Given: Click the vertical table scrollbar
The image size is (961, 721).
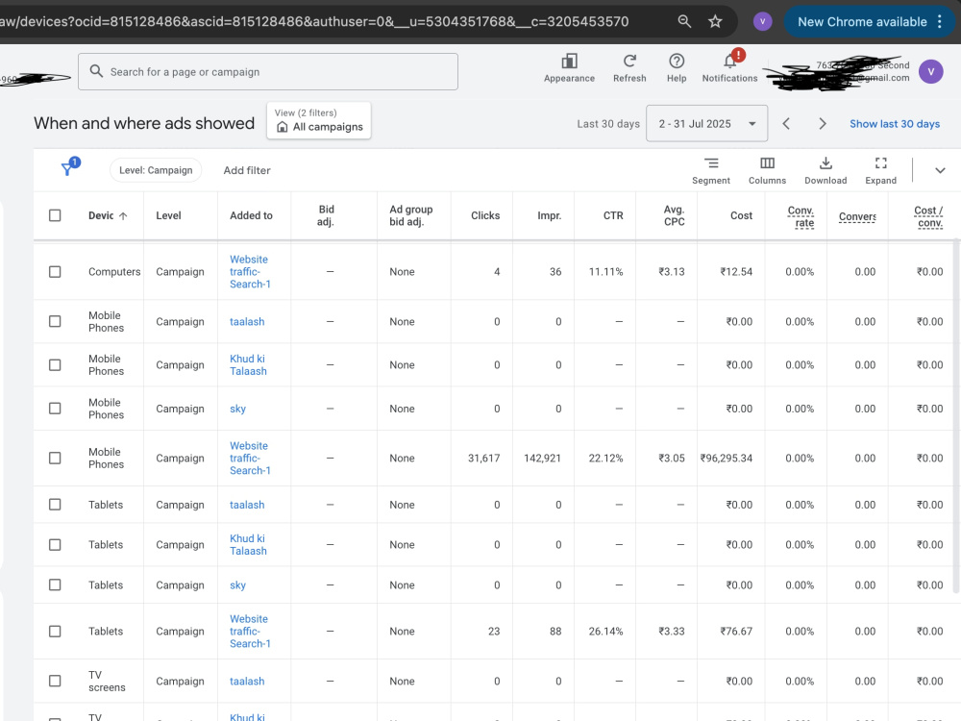Looking at the screenshot, I should (x=956, y=417).
